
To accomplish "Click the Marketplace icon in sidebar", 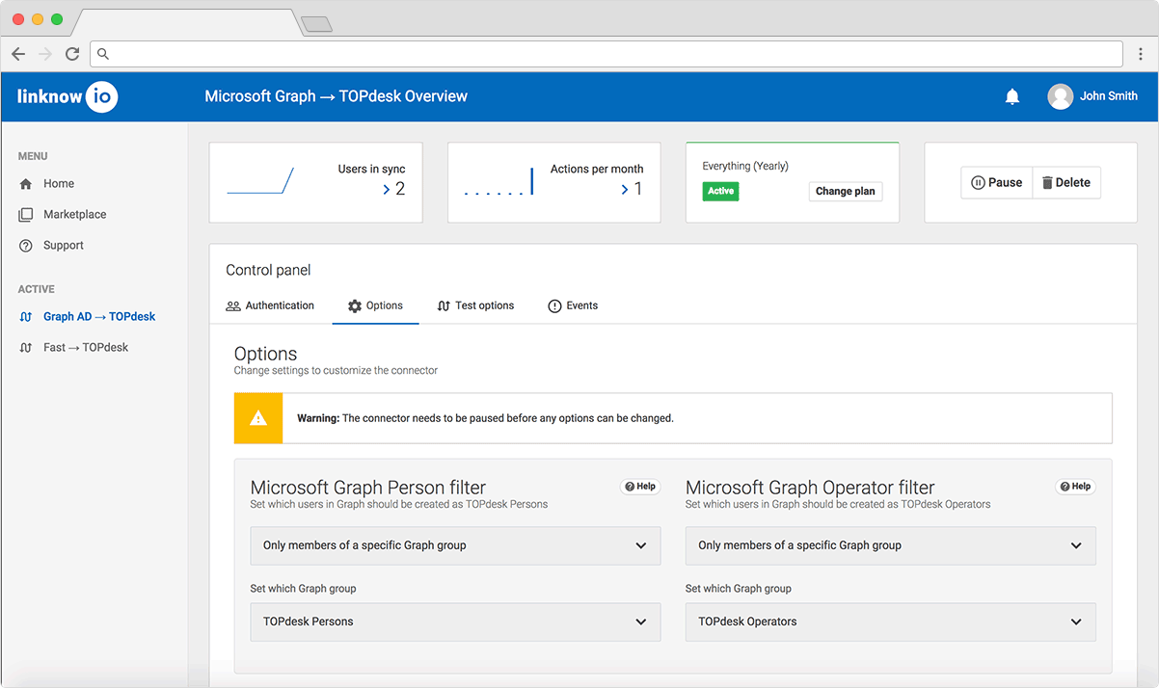I will (26, 215).
